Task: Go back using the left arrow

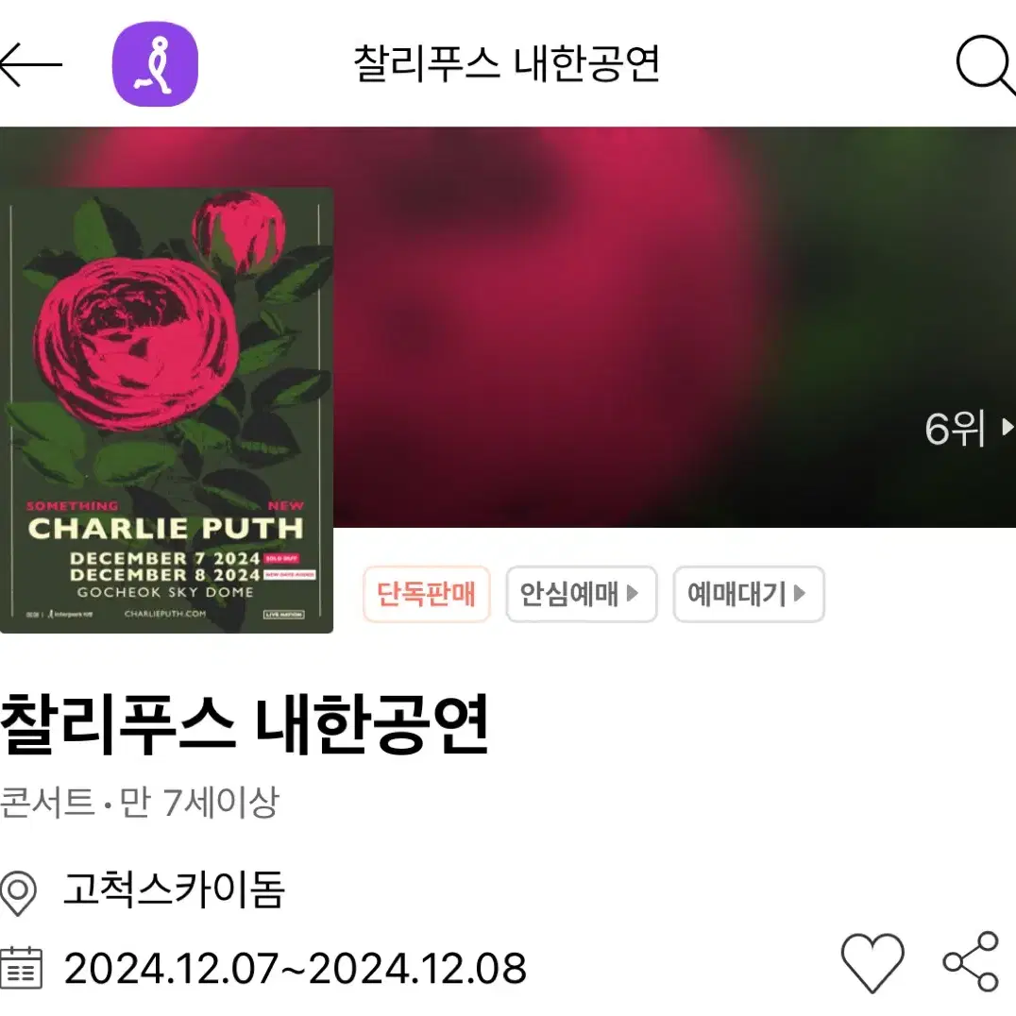Action: coord(30,64)
